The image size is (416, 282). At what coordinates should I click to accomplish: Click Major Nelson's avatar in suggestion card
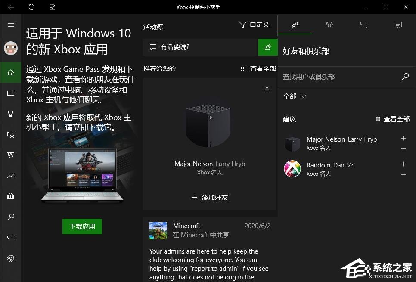point(208,126)
